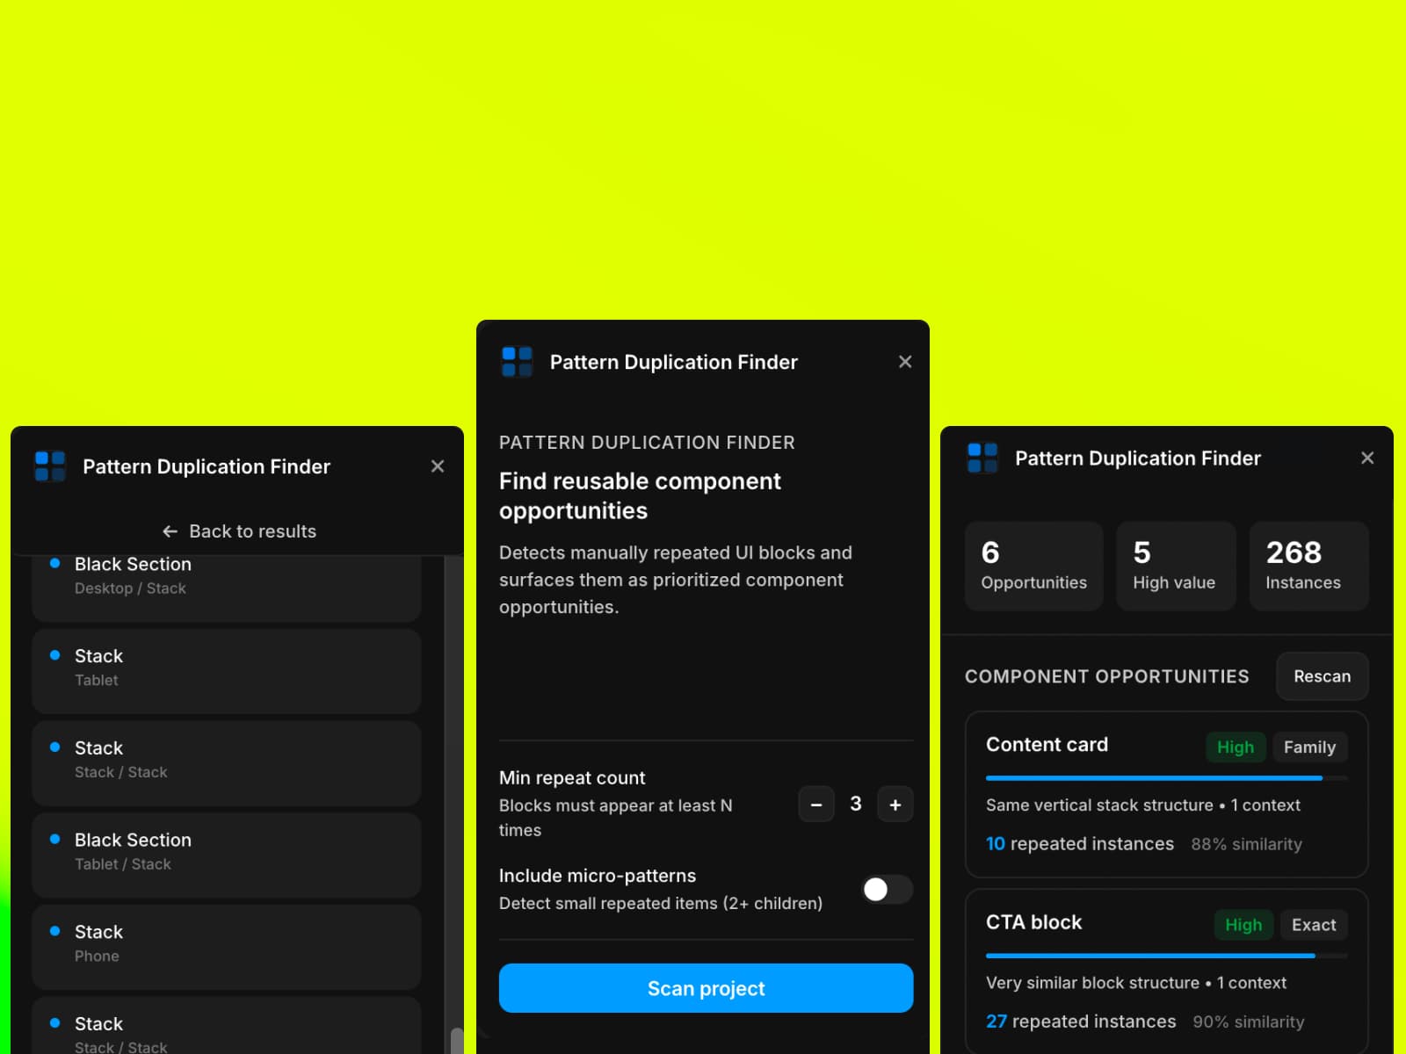The width and height of the screenshot is (1406, 1054).
Task: Toggle Include micro-patterns switch
Action: point(888,890)
